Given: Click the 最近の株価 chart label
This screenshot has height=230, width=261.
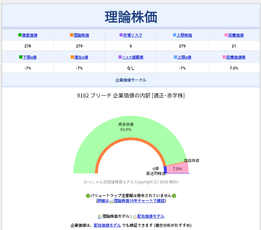Looking at the screenshot, I should click(x=156, y=173).
